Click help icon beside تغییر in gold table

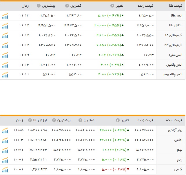tap(112, 5)
